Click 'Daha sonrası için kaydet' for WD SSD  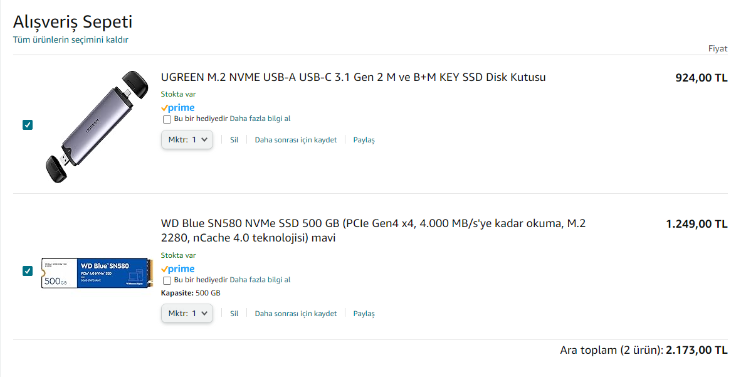[x=295, y=314]
